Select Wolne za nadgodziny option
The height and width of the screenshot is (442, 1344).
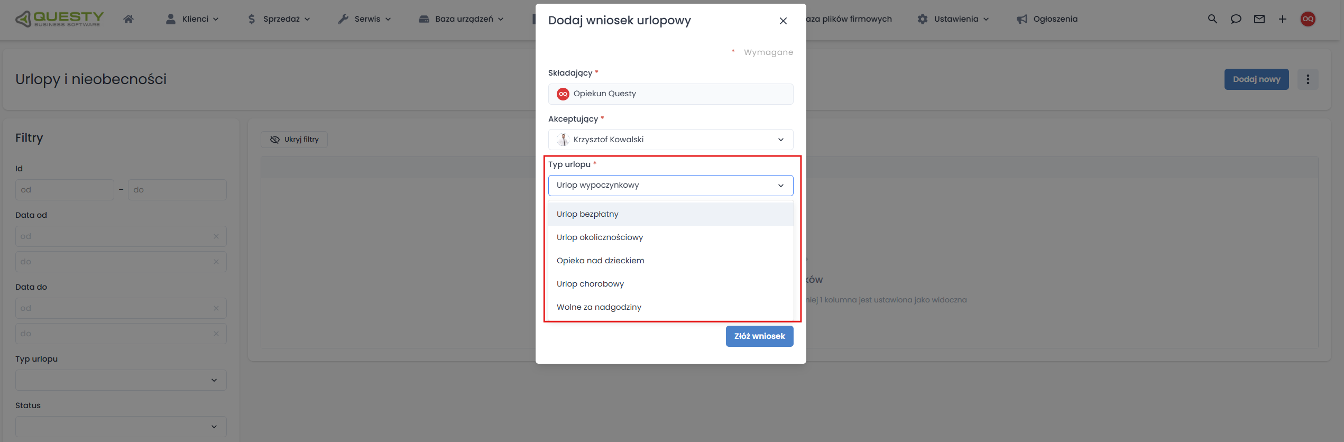(599, 307)
